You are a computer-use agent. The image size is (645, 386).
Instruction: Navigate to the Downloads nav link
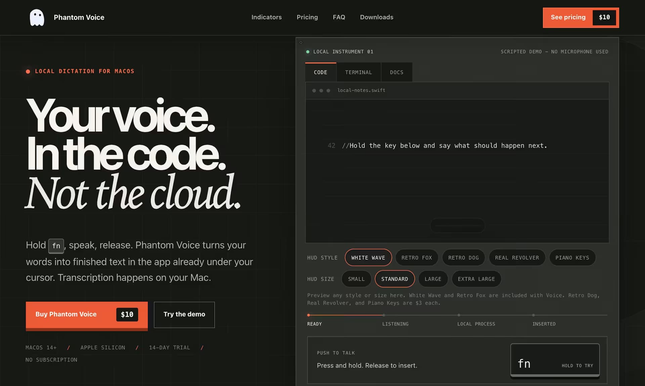(377, 17)
